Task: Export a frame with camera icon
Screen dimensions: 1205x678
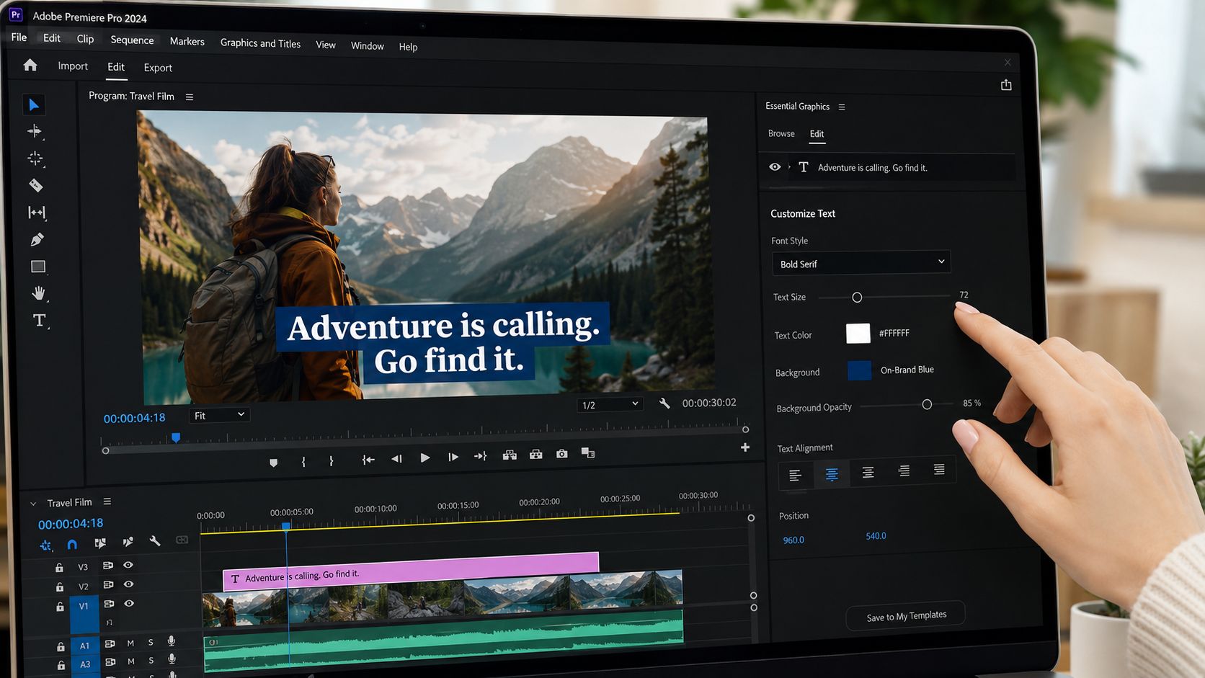Action: coord(562,454)
